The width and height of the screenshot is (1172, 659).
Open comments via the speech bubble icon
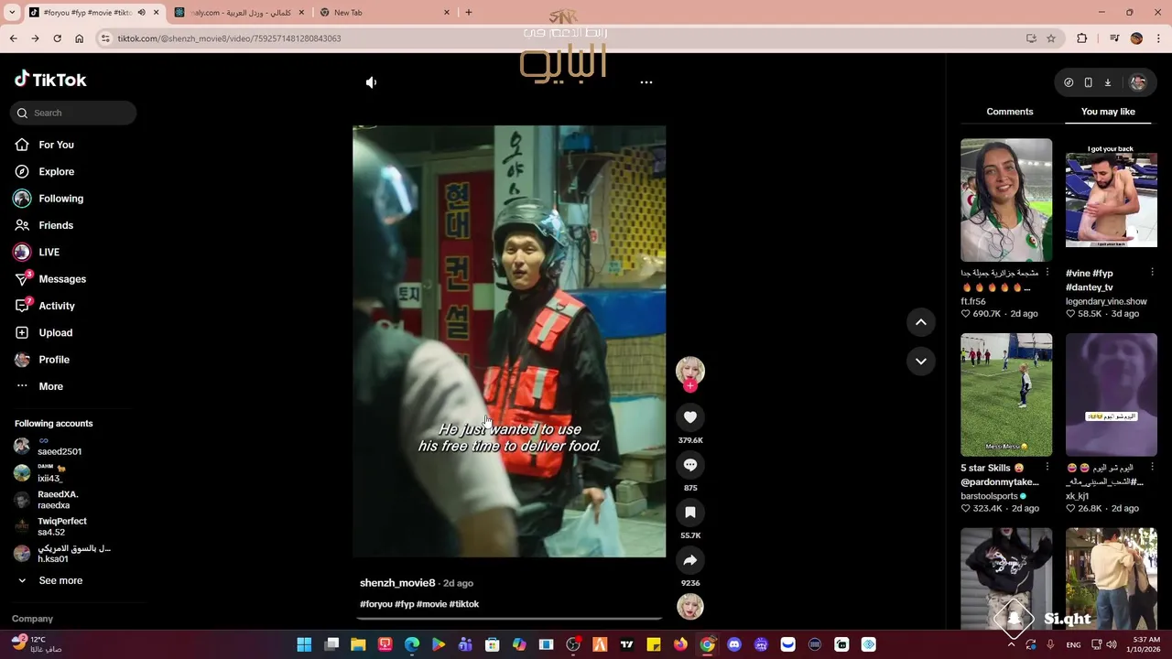click(690, 465)
